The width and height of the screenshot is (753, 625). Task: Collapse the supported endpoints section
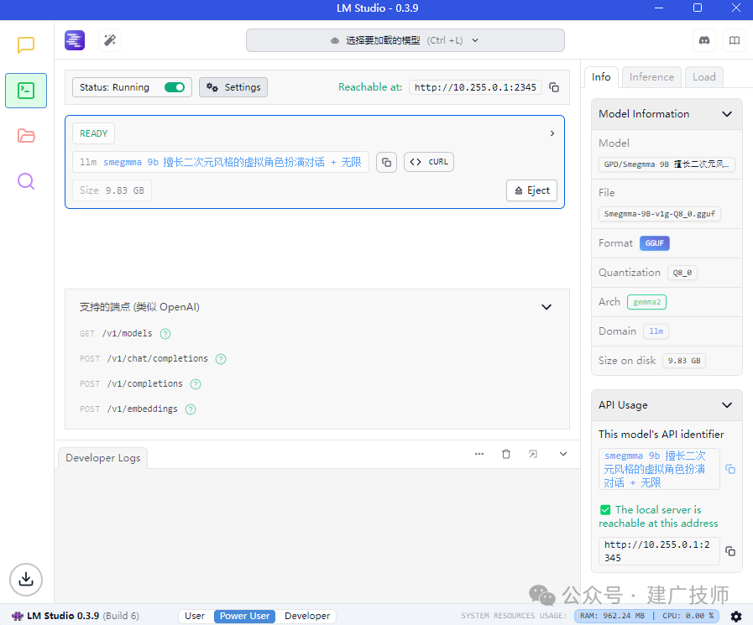(546, 307)
